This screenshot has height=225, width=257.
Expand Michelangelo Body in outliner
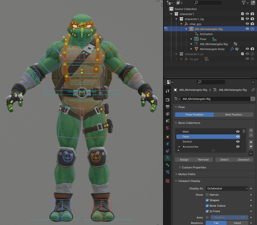pos(191,49)
